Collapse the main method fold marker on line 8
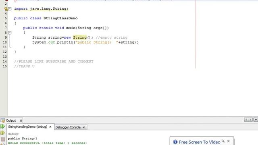 10,33
